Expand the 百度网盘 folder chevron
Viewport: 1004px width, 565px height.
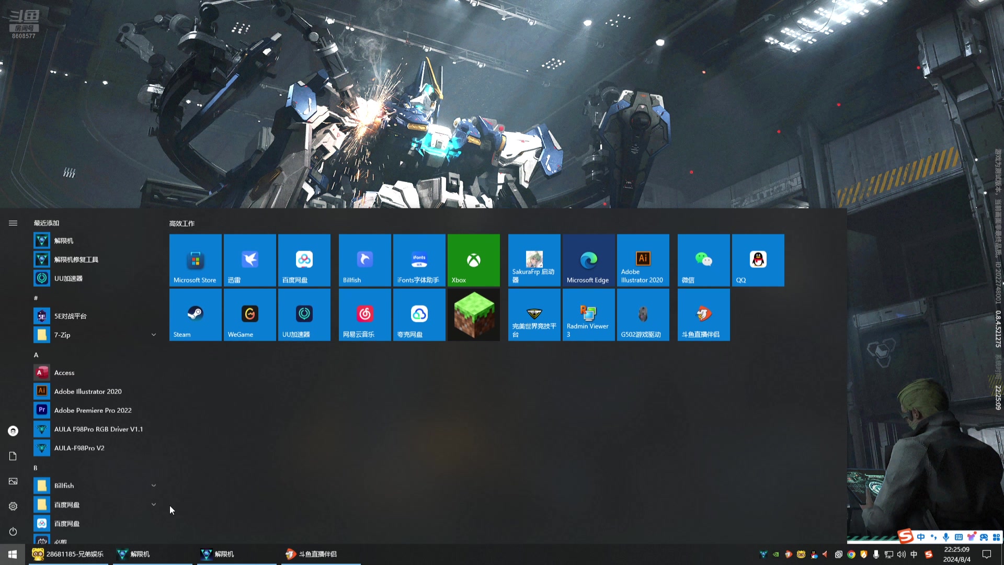point(154,504)
